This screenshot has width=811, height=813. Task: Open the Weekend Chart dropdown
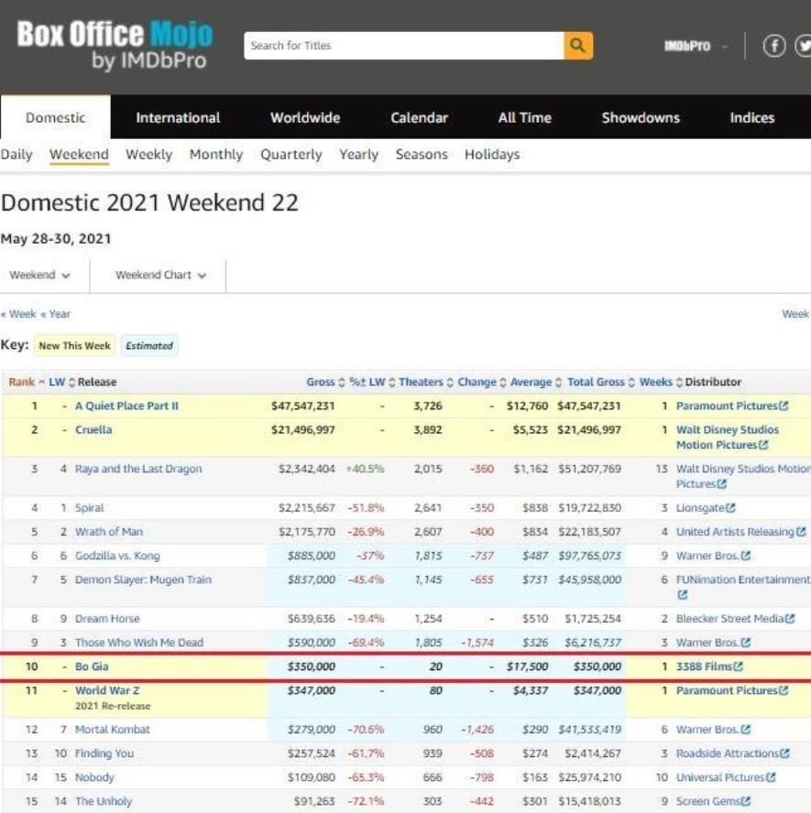pyautogui.click(x=160, y=275)
